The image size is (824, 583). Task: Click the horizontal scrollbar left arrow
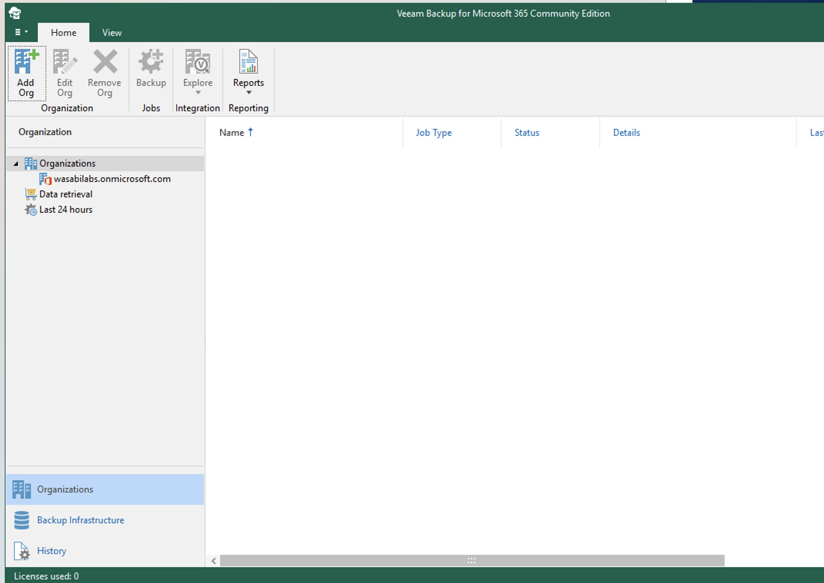point(214,561)
